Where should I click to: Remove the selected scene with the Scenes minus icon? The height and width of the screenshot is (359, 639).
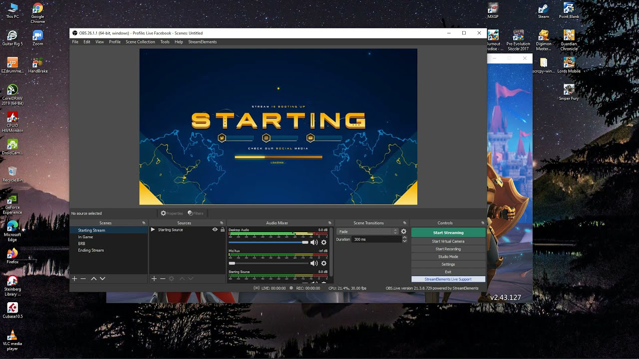click(x=83, y=279)
